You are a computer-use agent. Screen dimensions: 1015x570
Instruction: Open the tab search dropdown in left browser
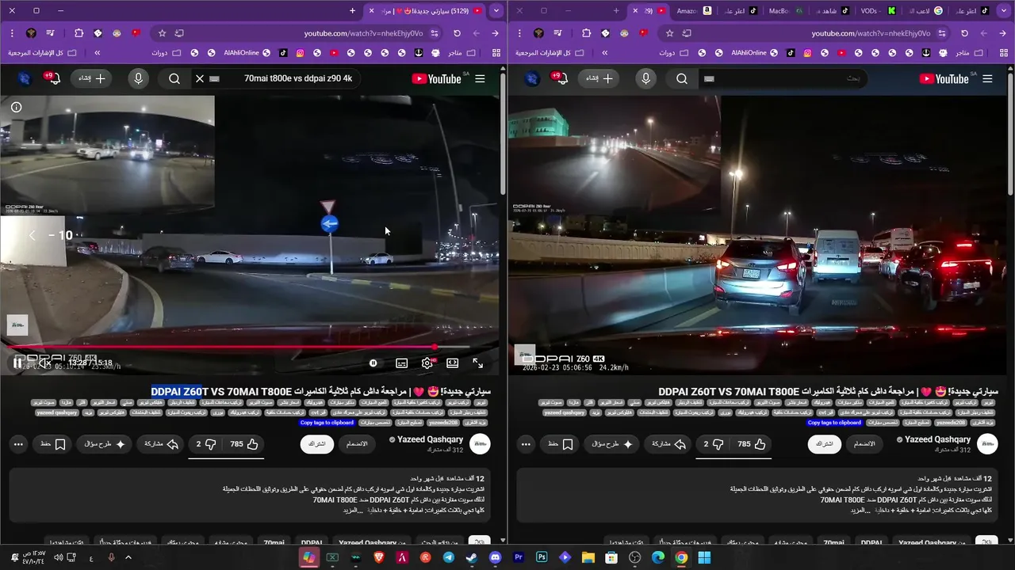[496, 11]
